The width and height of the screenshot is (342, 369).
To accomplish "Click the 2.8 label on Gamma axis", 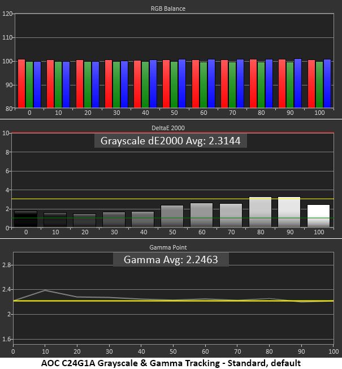I will click(x=6, y=265).
